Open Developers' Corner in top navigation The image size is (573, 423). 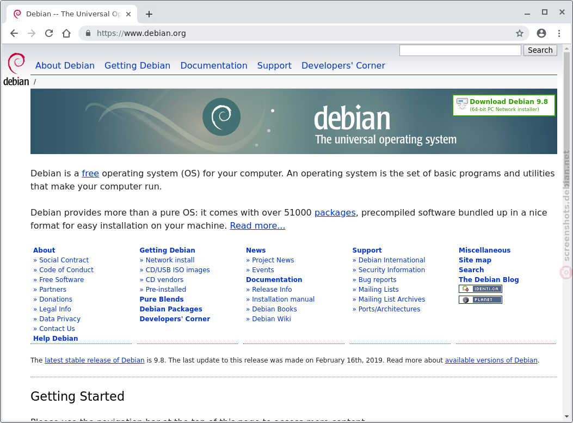coord(343,65)
